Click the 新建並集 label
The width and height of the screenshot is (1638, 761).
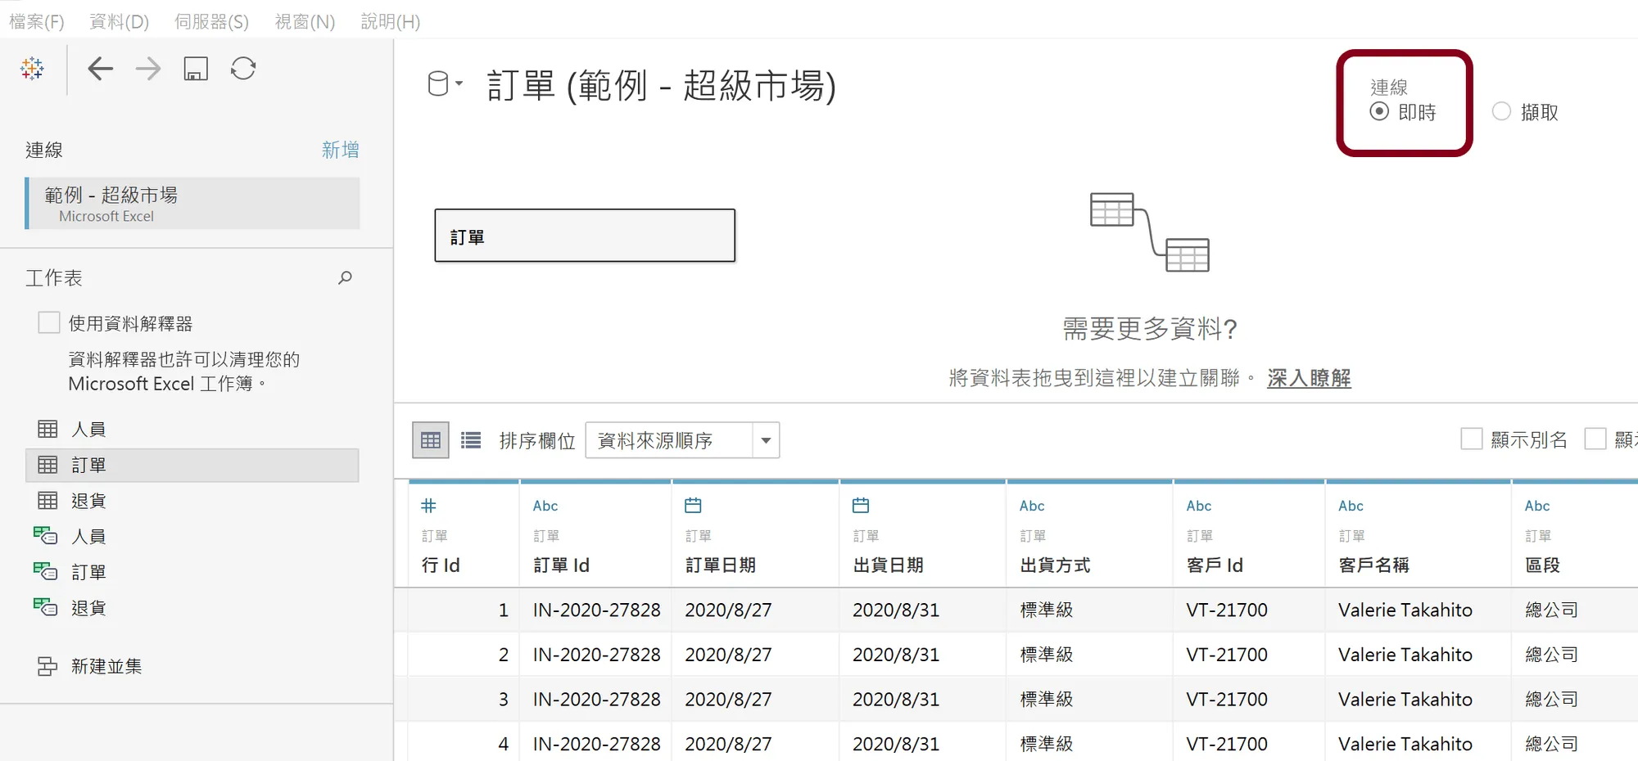[x=106, y=666]
